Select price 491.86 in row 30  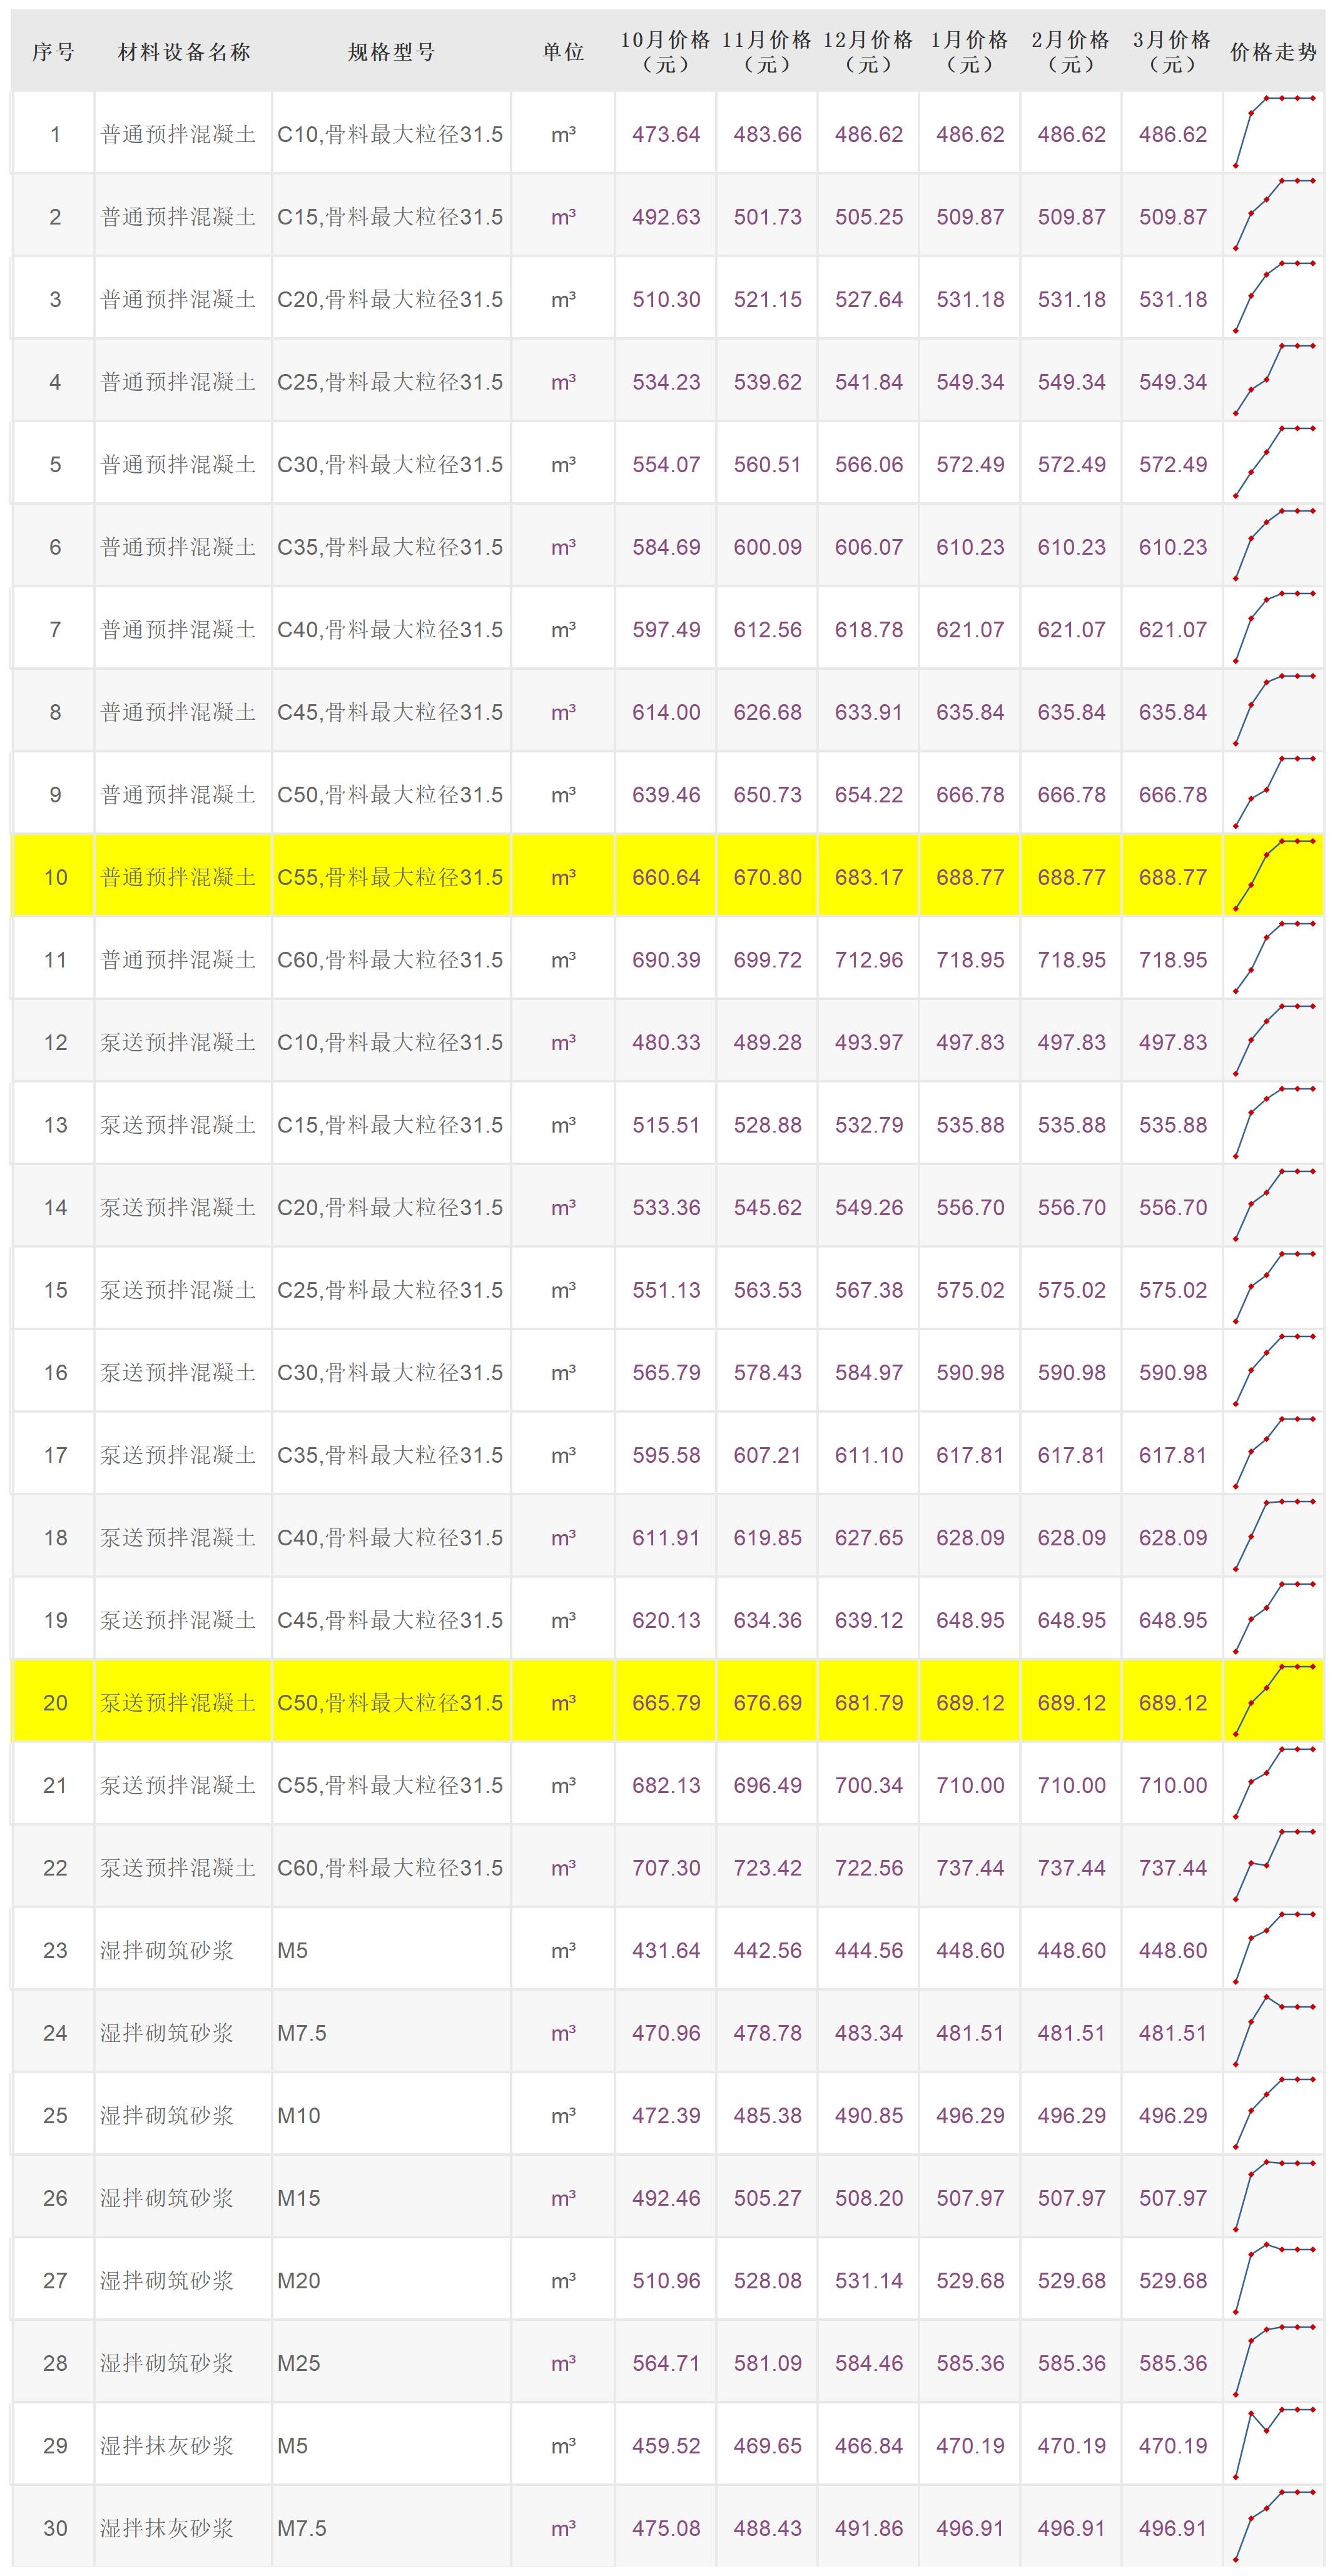coord(869,2527)
